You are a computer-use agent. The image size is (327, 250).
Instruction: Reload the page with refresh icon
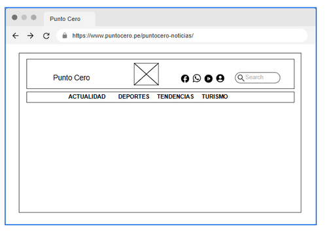coord(46,35)
